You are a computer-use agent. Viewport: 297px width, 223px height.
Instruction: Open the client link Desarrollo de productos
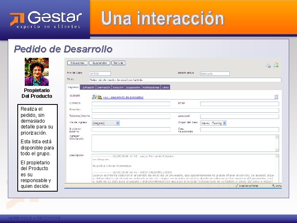click(x=123, y=97)
